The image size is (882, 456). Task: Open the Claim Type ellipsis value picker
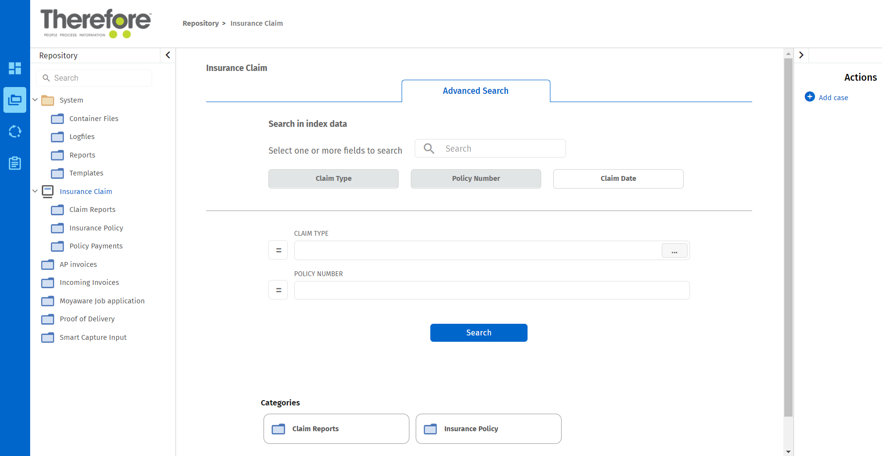pyautogui.click(x=674, y=251)
